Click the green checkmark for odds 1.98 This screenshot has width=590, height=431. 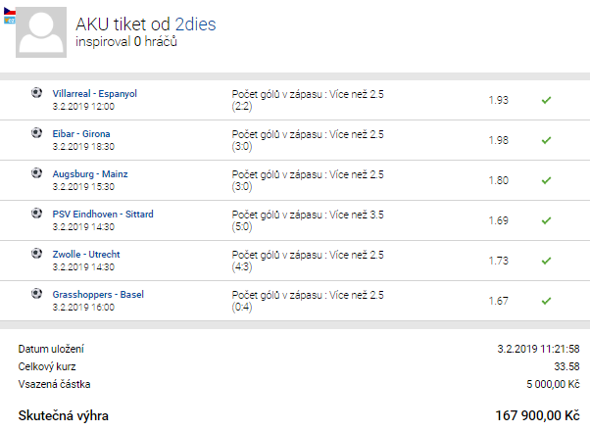click(546, 140)
